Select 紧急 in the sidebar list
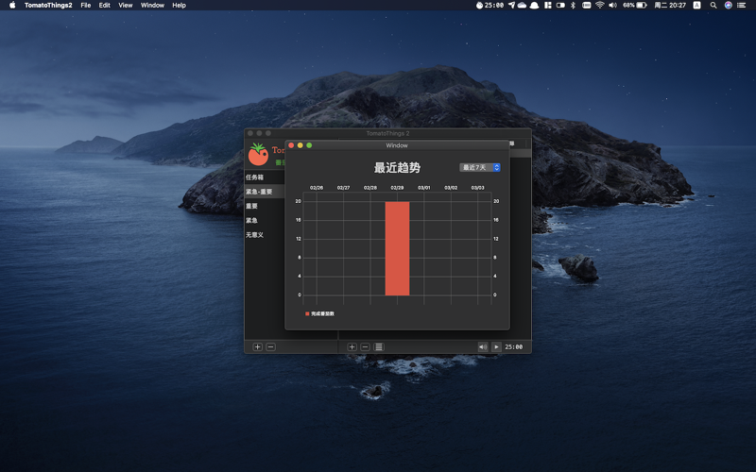 (265, 221)
